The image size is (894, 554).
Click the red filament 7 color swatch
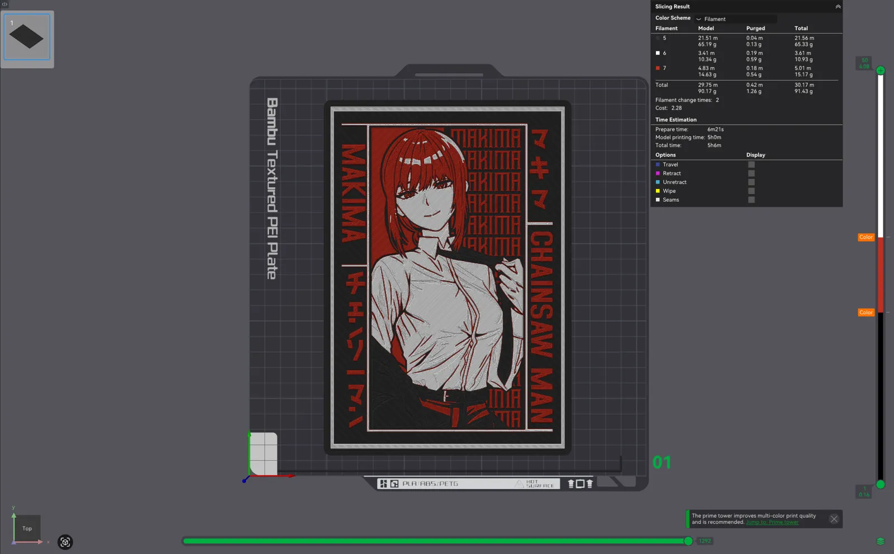(658, 68)
